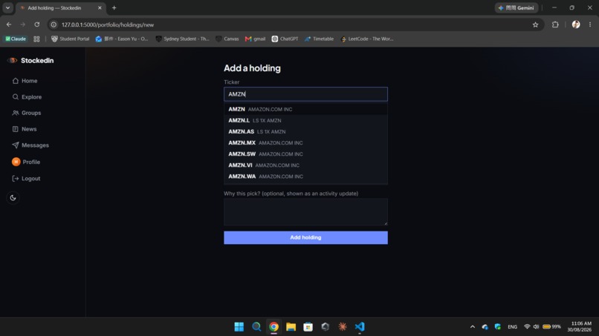Reload the current page
This screenshot has width=599, height=336.
coord(36,24)
